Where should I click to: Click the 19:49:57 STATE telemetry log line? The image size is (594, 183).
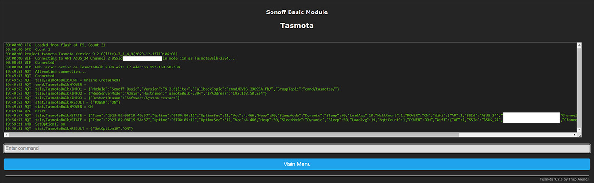point(291,116)
